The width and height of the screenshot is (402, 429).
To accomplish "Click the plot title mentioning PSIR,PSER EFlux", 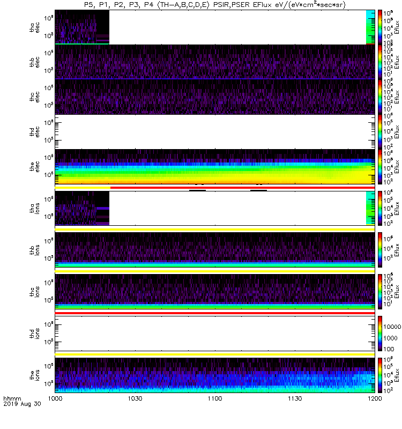I will click(215, 5).
